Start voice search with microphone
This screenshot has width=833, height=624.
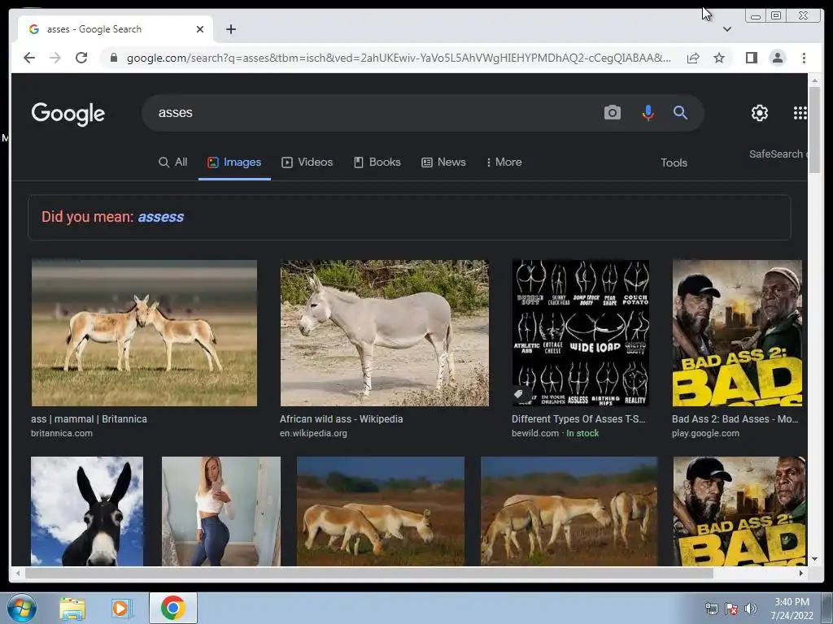(648, 112)
